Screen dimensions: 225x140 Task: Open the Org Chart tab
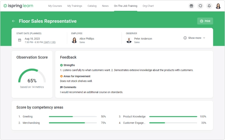[x=148, y=6]
